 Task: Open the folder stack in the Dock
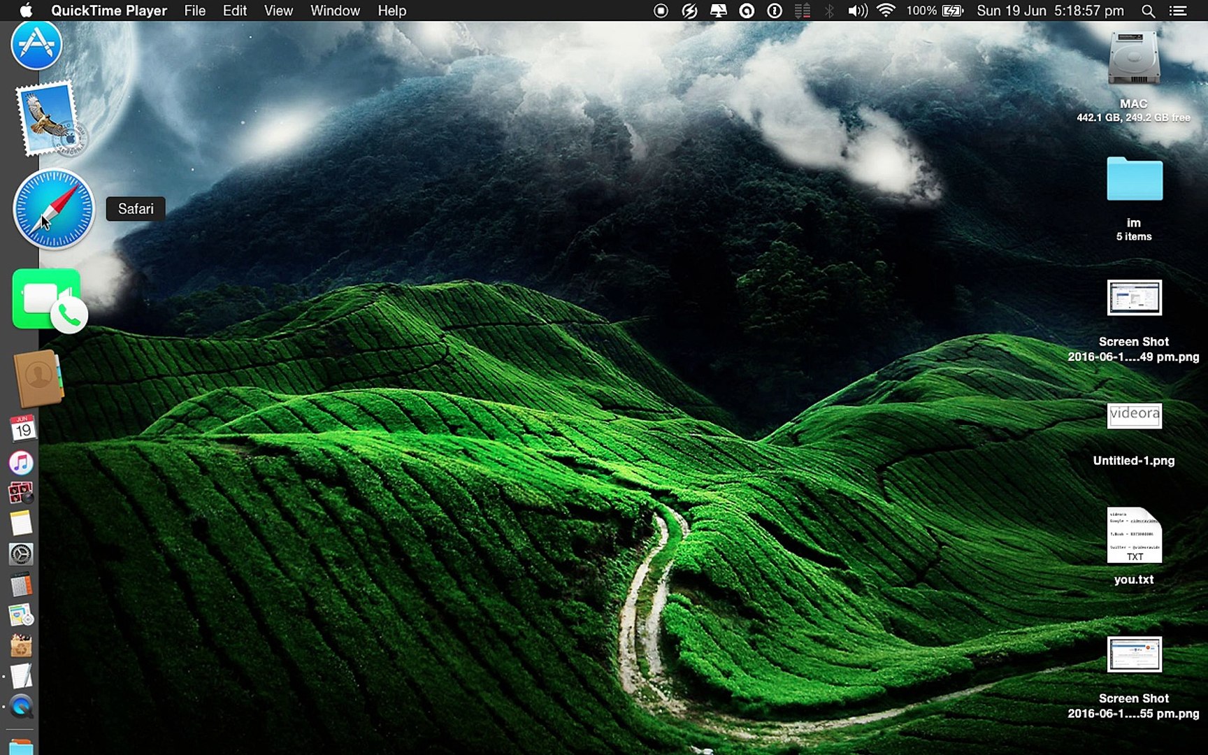click(x=21, y=747)
